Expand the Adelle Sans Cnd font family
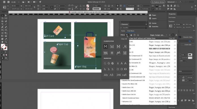 pyautogui.click(x=122, y=94)
